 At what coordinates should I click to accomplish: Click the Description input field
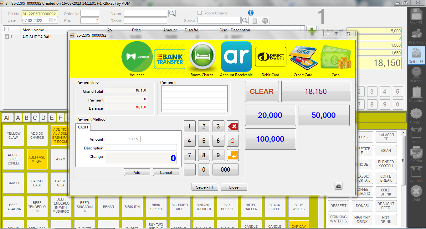pyautogui.click(x=141, y=148)
